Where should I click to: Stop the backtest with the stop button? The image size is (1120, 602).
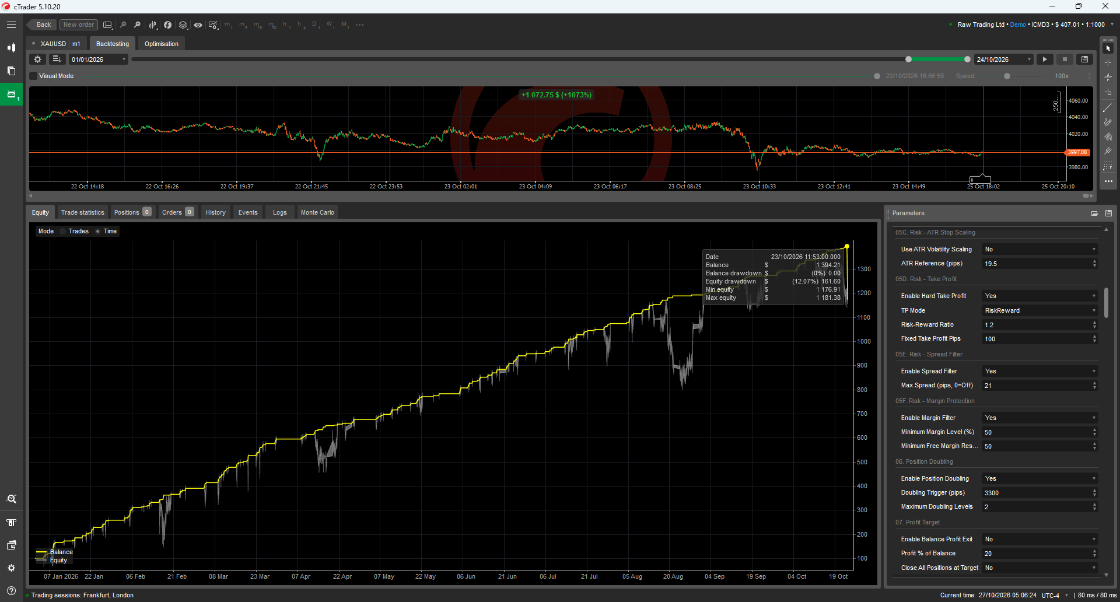[x=1065, y=60]
